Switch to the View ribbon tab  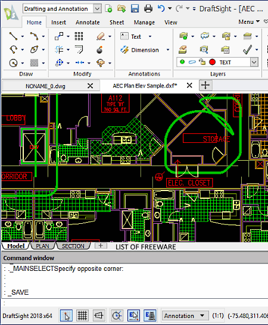click(171, 23)
